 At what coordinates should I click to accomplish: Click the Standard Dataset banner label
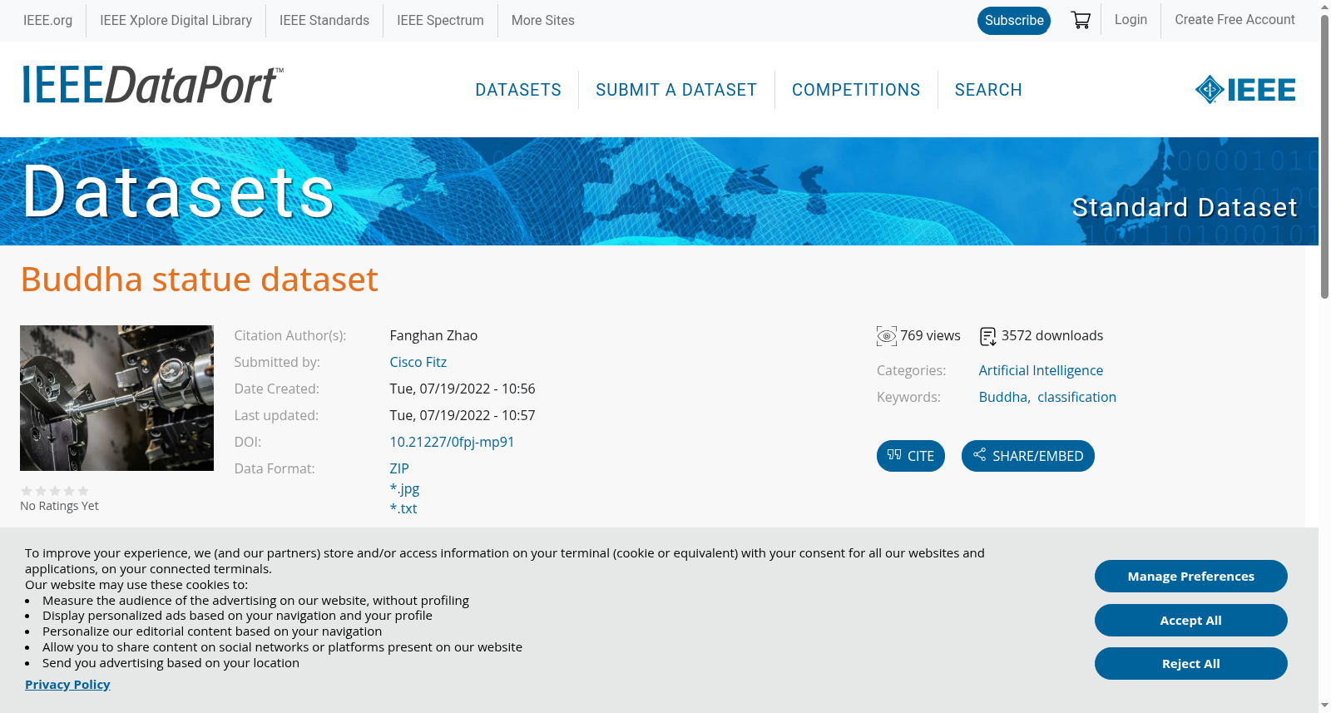[x=1185, y=207]
